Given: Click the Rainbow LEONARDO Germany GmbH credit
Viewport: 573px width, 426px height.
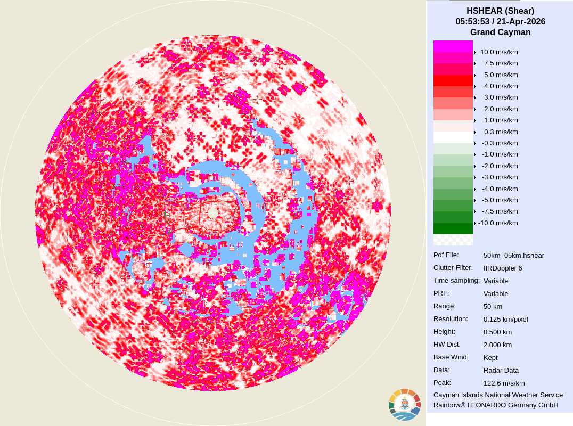Looking at the screenshot, I should pos(496,405).
